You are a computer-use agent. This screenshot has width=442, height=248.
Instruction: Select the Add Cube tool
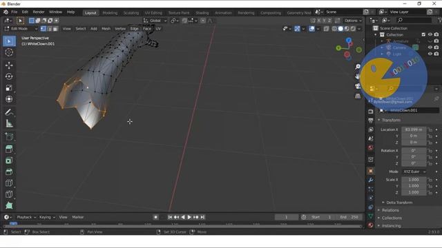tap(9, 136)
